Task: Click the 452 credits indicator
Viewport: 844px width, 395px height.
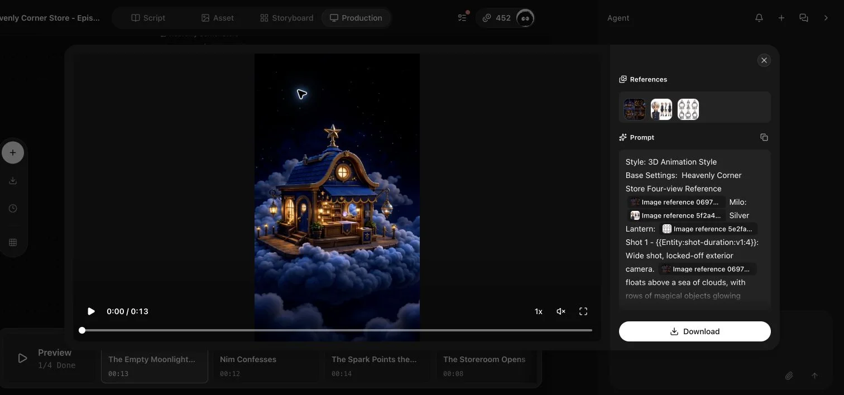Action: (497, 18)
